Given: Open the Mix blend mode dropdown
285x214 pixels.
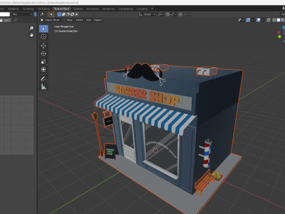Looking at the screenshot, I should [22, 14].
